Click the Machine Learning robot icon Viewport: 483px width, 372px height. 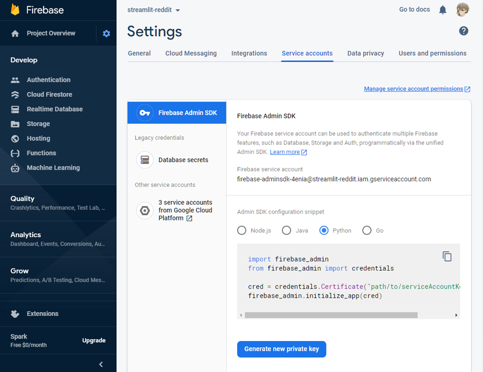tap(15, 168)
